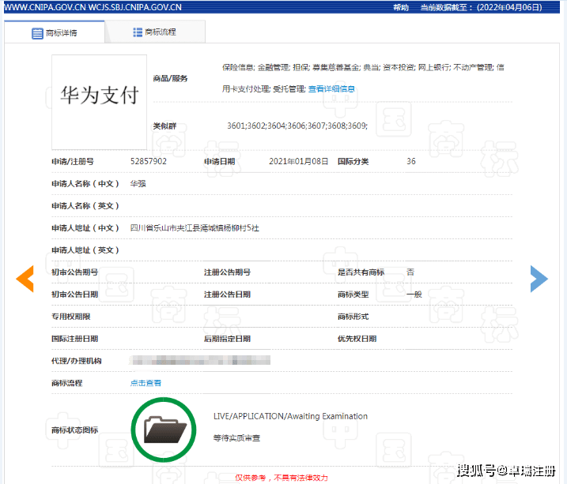The image size is (567, 484).
Task: Click the red 仅供参考 disclaimer text
Action: click(x=282, y=478)
